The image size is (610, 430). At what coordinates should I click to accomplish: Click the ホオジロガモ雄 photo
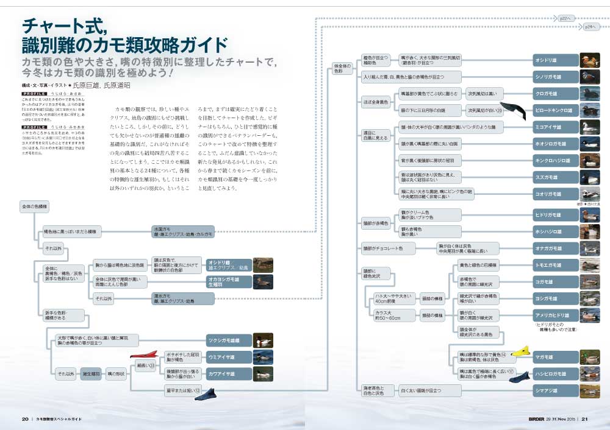pos(590,144)
